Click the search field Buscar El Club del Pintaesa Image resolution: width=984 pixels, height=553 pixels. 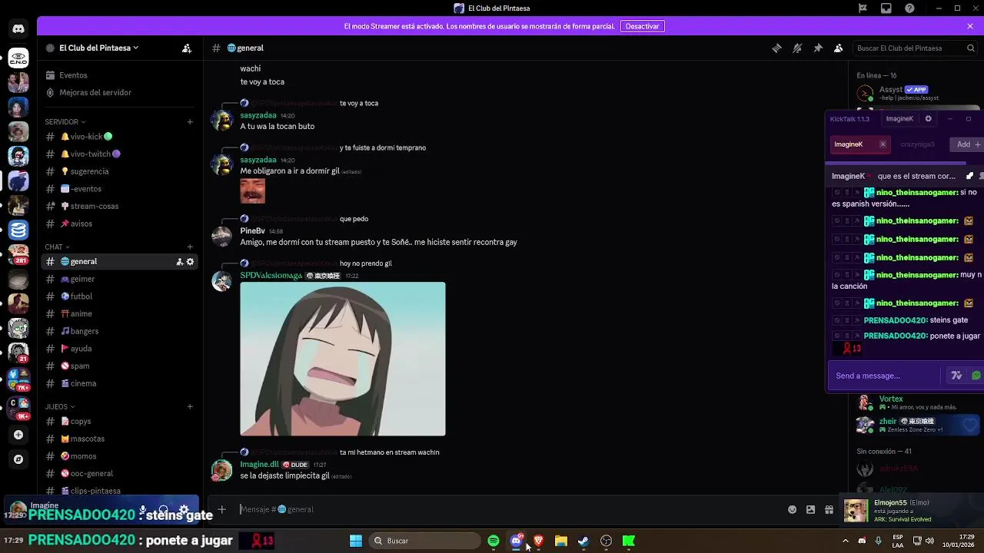pyautogui.click(x=915, y=48)
